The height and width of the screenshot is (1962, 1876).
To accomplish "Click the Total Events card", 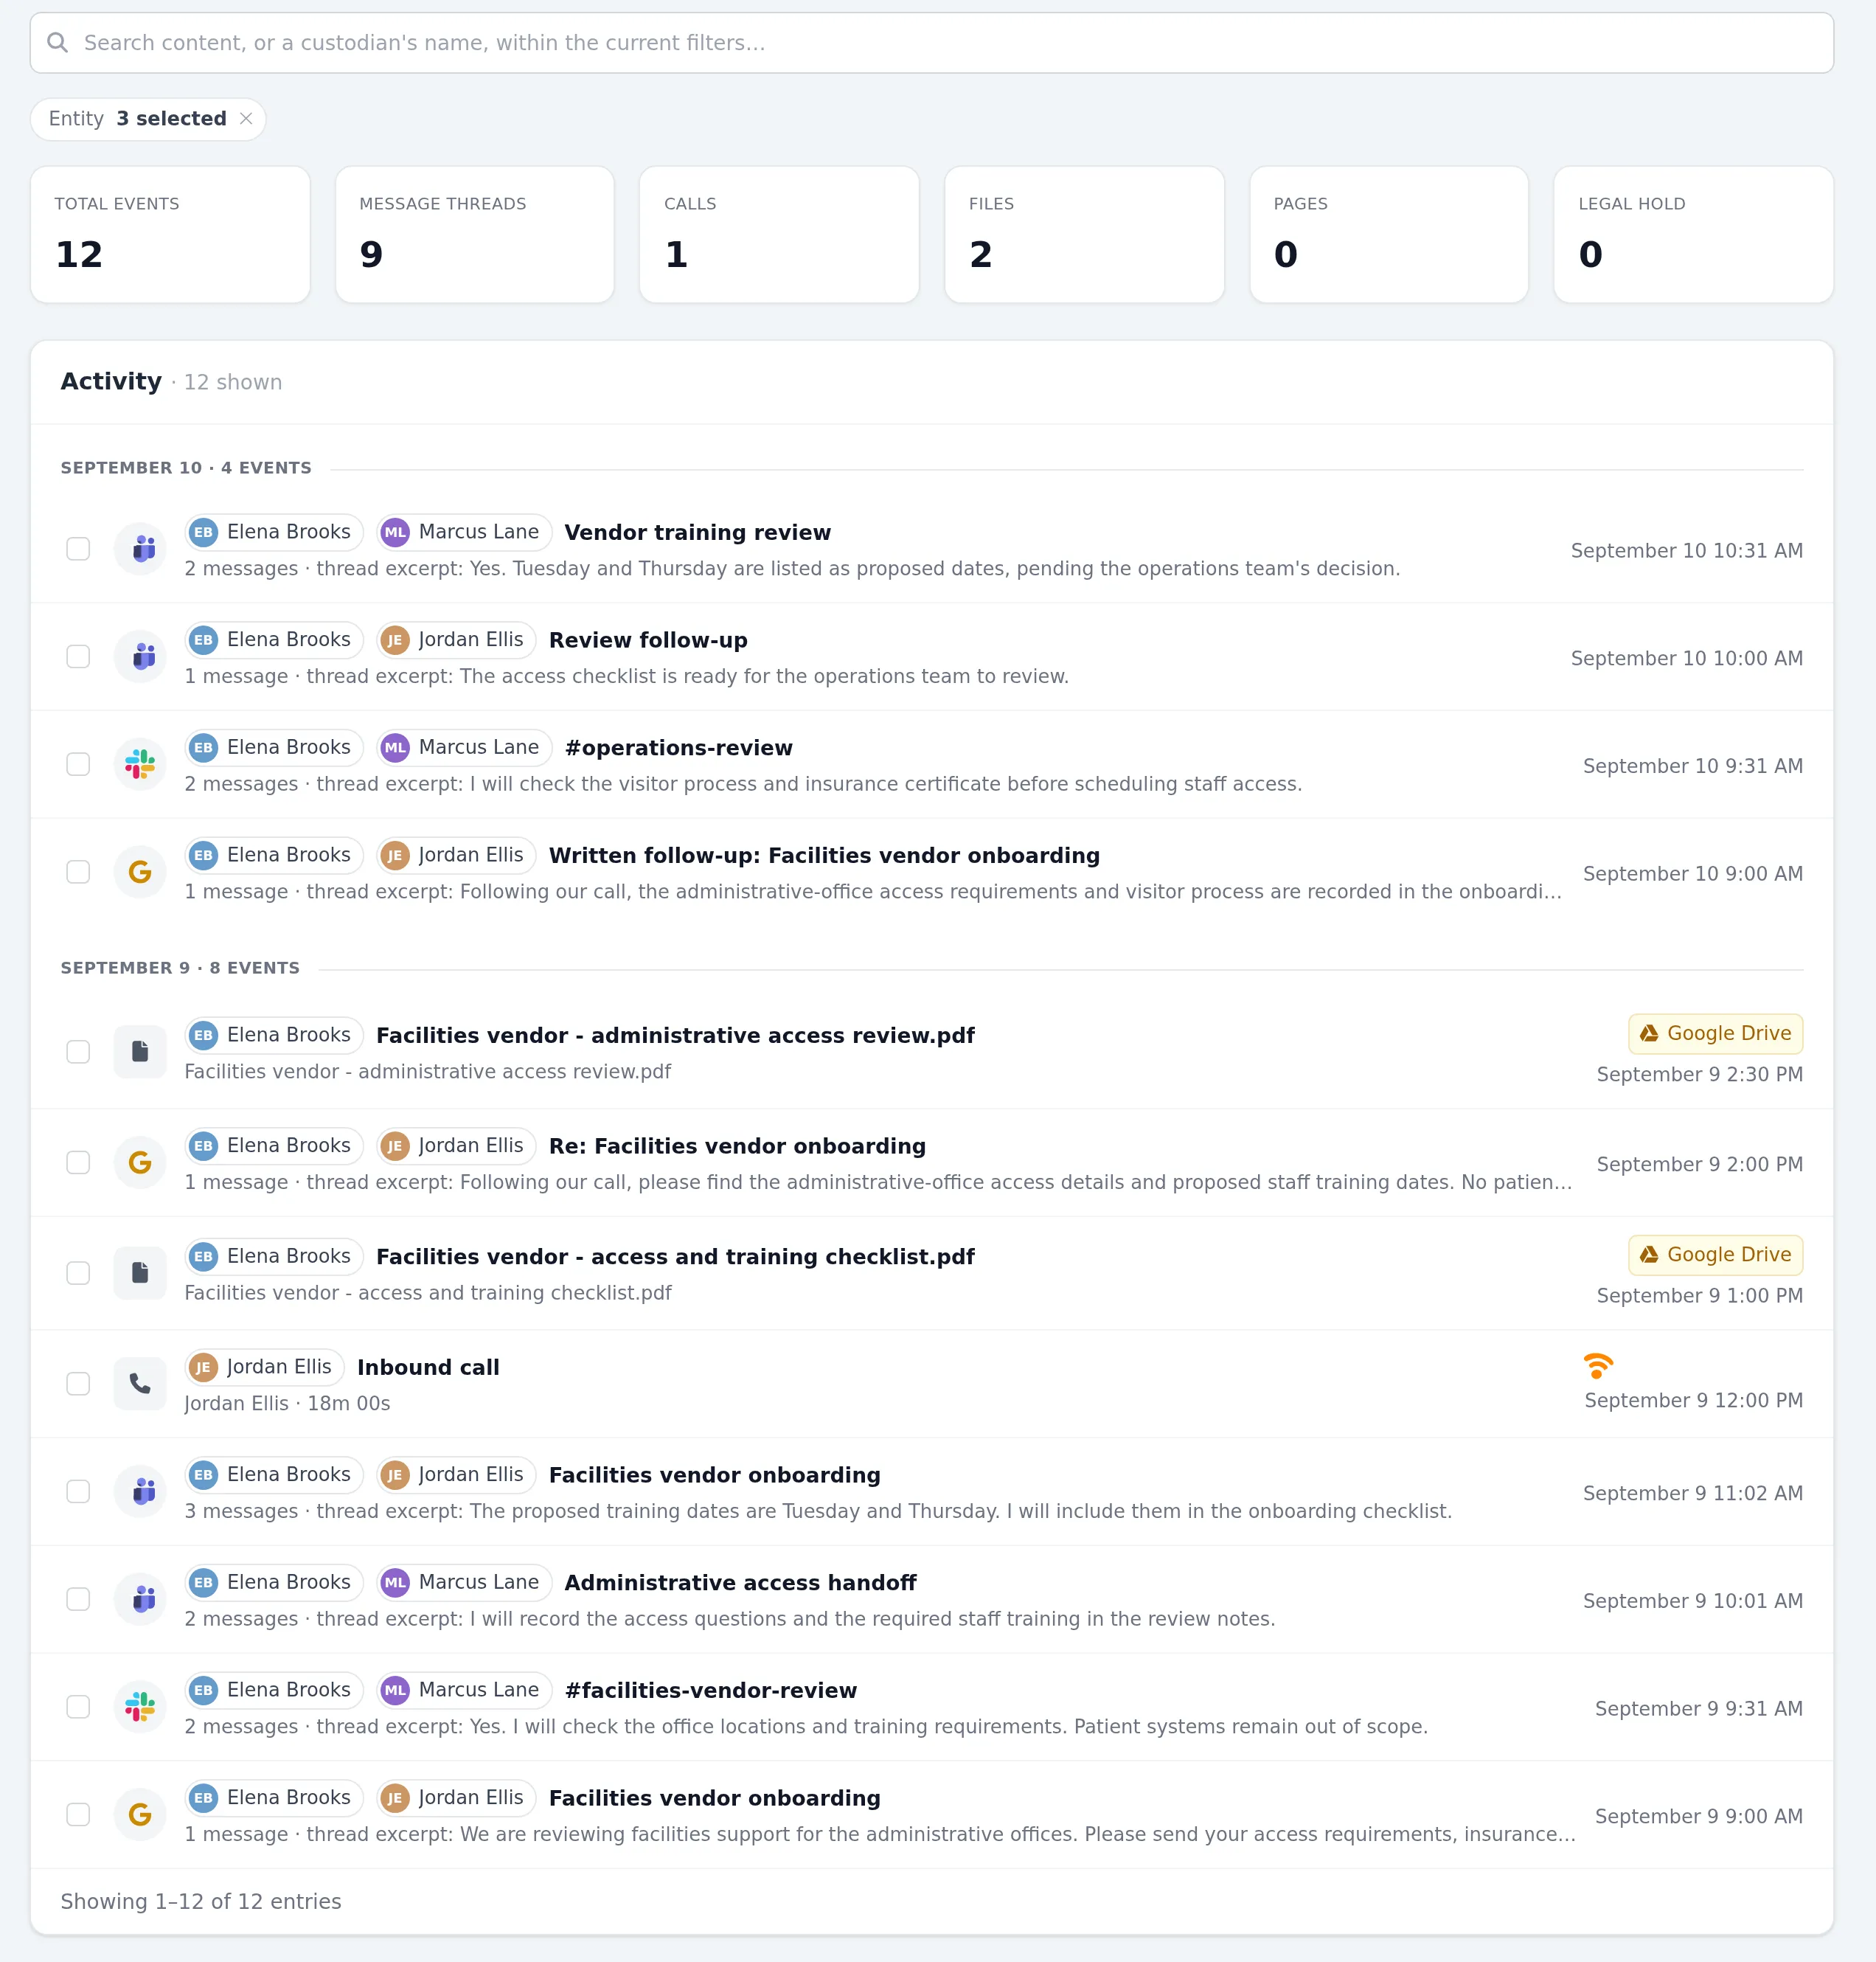I will [170, 235].
